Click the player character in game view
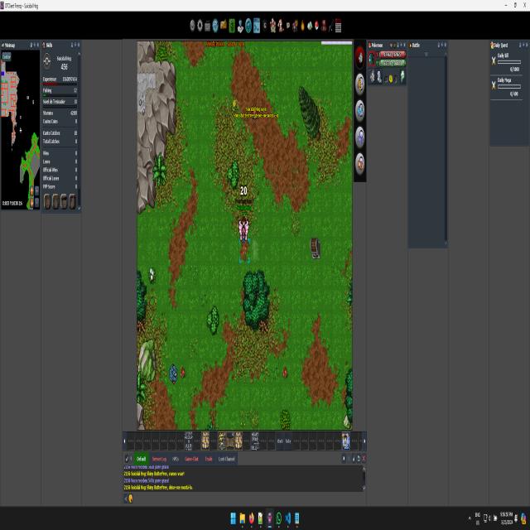 coord(243,231)
